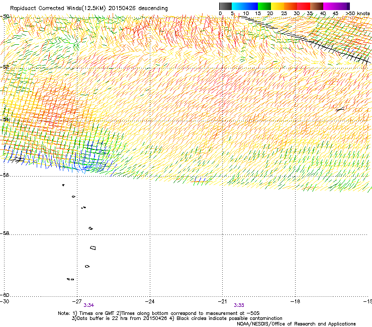Click the longitude label '-21'

pyautogui.click(x=222, y=301)
